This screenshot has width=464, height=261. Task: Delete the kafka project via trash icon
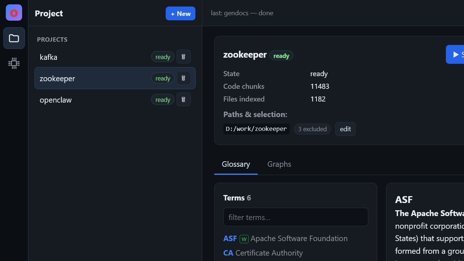pyautogui.click(x=183, y=57)
